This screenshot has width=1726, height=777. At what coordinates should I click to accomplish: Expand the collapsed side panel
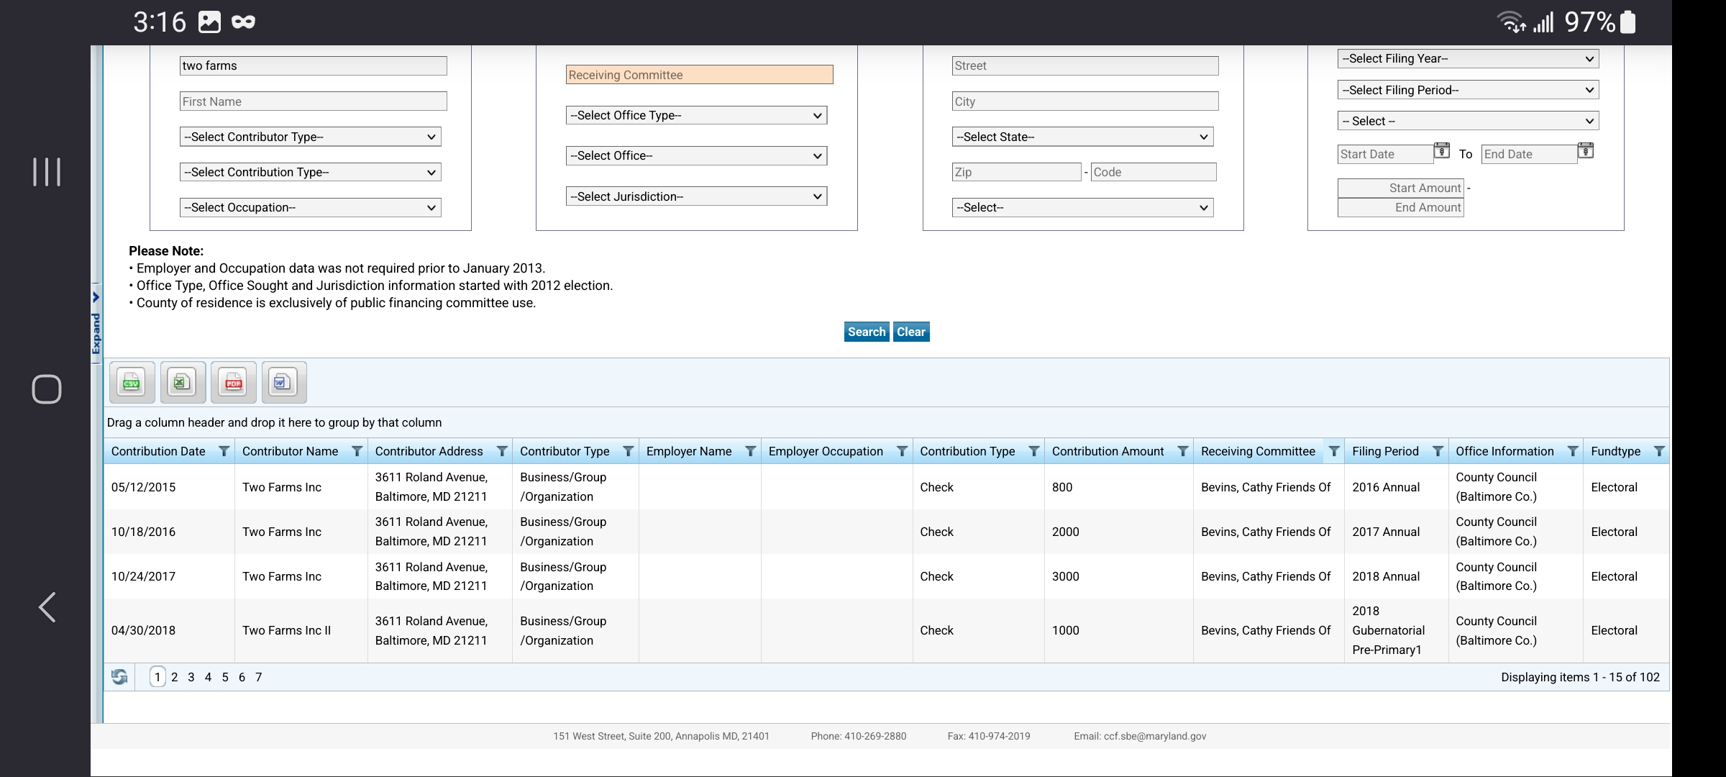(x=96, y=324)
